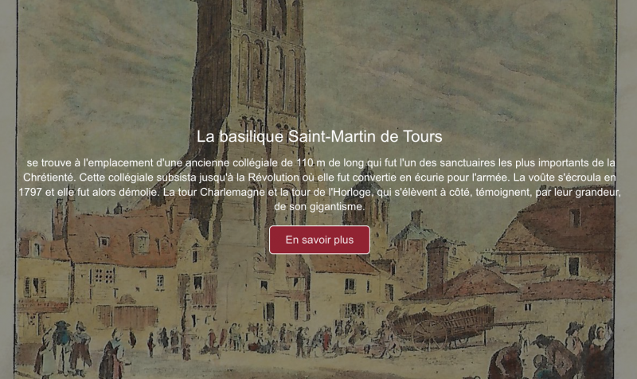This screenshot has height=379, width=637.
Task: Click the loaded wooden cart in painting
Action: coord(442,322)
